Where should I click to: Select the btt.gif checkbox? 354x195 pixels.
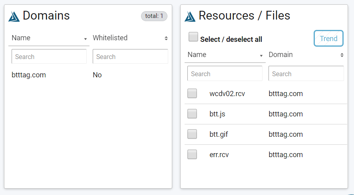pos(192,134)
